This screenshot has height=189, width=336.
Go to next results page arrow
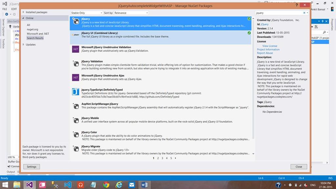[x=176, y=158]
